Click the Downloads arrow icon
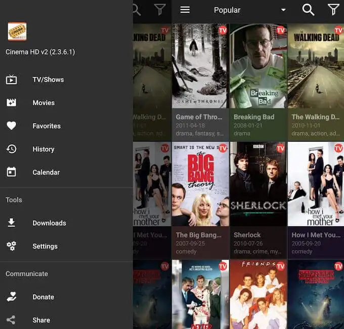 12,223
